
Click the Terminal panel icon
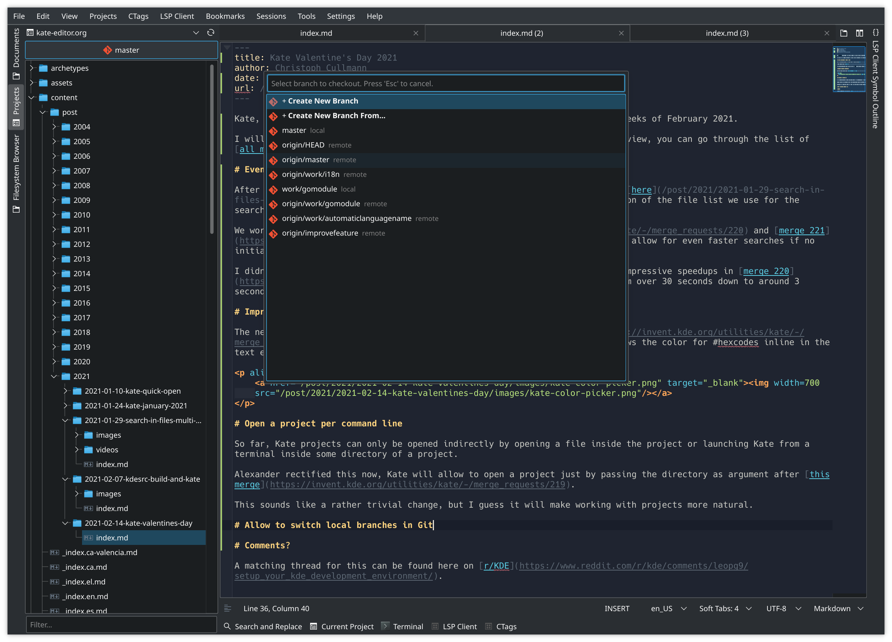(385, 626)
